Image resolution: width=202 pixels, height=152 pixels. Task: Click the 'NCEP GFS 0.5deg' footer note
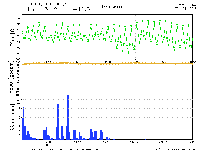(x=64, y=149)
